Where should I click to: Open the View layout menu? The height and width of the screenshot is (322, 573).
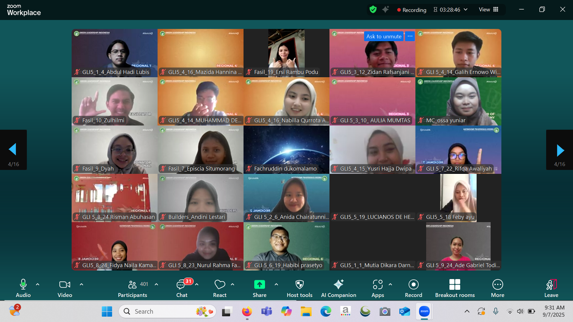488,10
